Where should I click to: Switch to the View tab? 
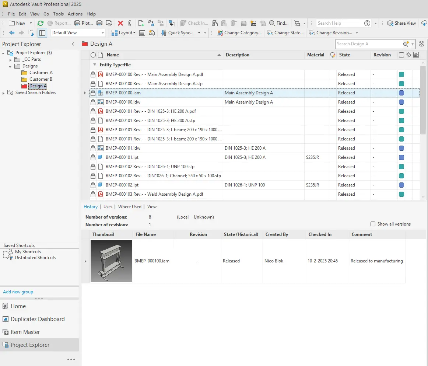tap(152, 207)
